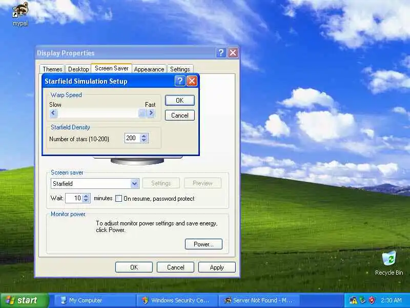Image resolution: width=410 pixels, height=308 pixels.
Task: Click the Warp Speed slow left arrow
Action: [53, 113]
